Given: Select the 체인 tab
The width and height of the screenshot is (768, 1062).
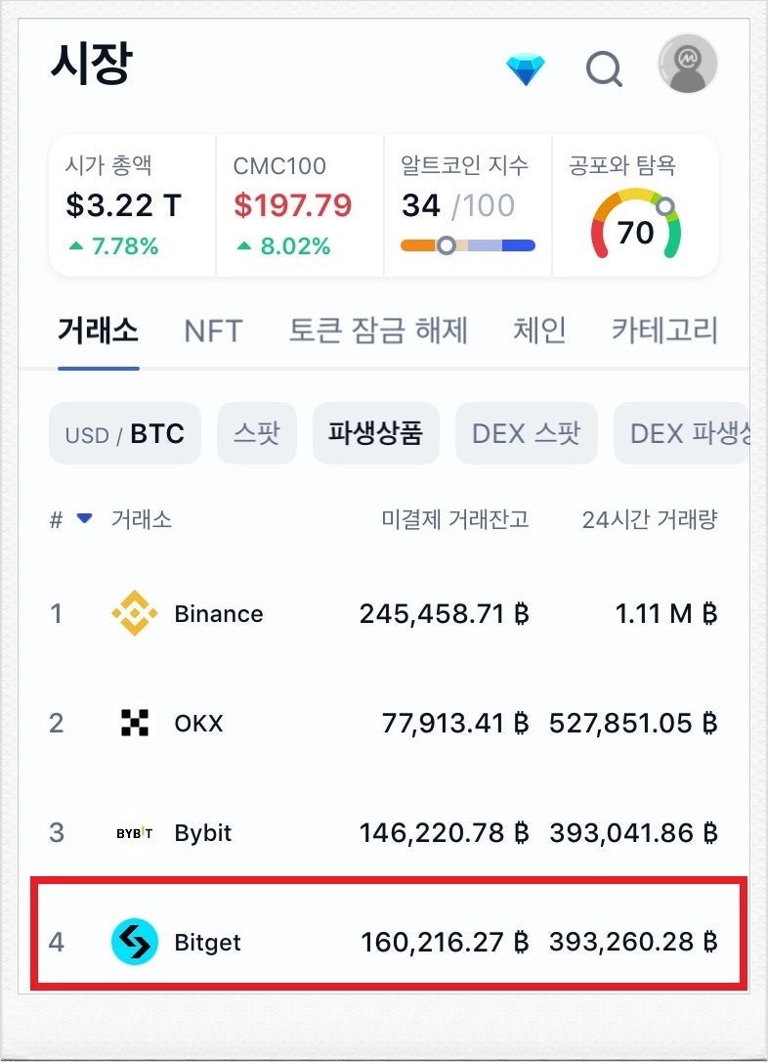Looking at the screenshot, I should point(538,331).
